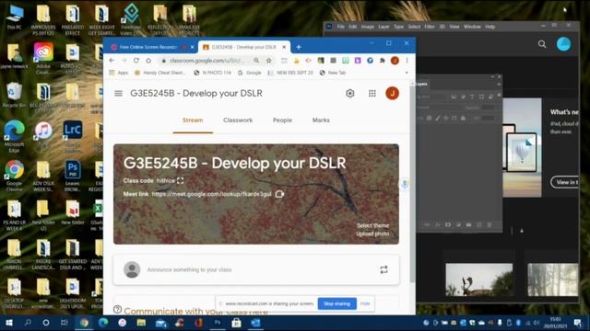Select This PC desktop icon
The image size is (590, 331).
15,17
